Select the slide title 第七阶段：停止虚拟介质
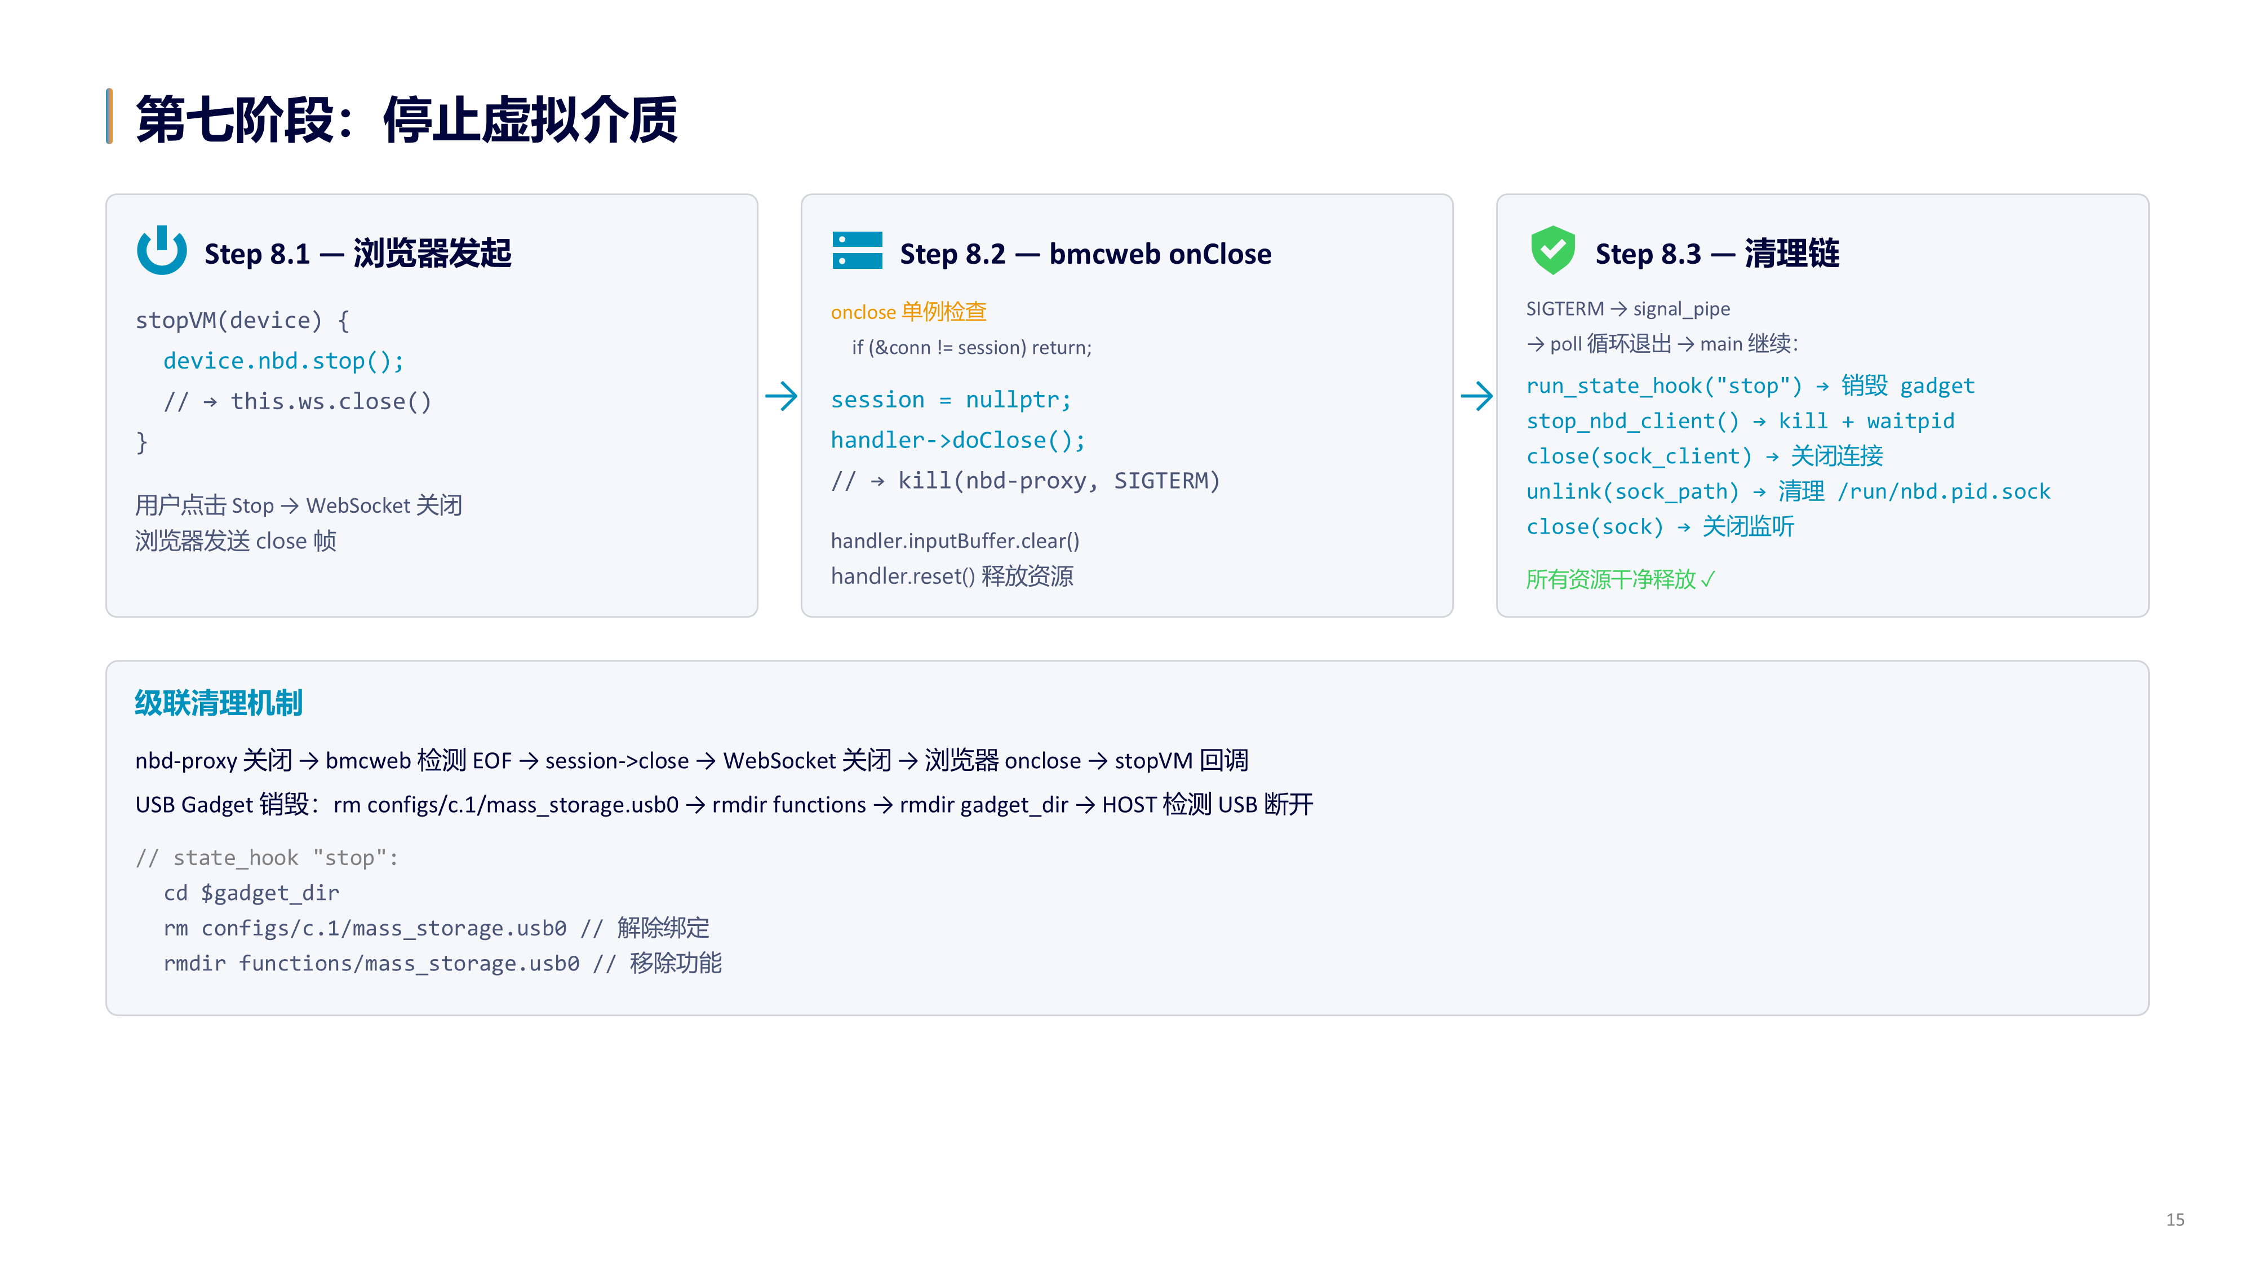This screenshot has width=2254, height=1268. click(x=407, y=119)
